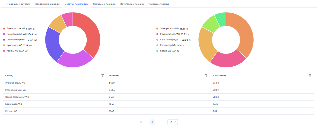Select page 1 pagination button
Viewport: 320px width, 132px height.
pyautogui.click(x=152, y=122)
